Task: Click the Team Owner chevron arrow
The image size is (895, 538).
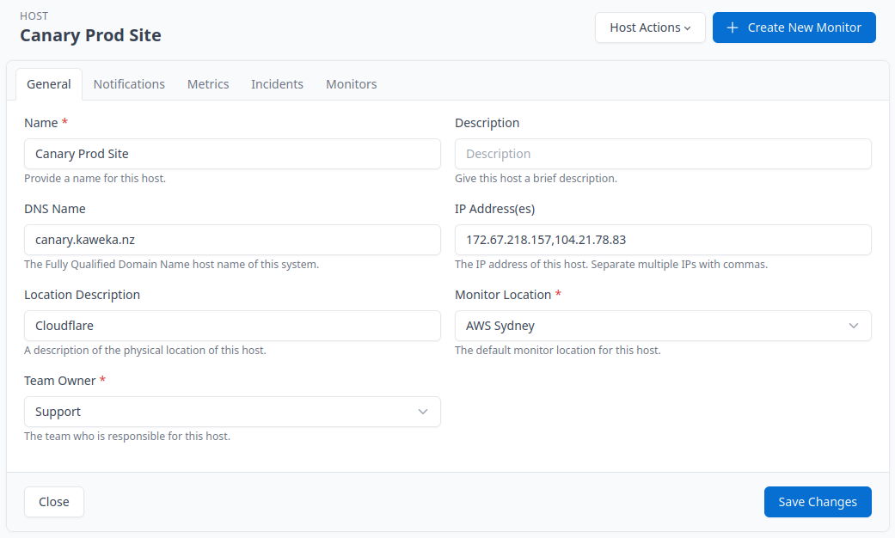Action: pyautogui.click(x=422, y=412)
